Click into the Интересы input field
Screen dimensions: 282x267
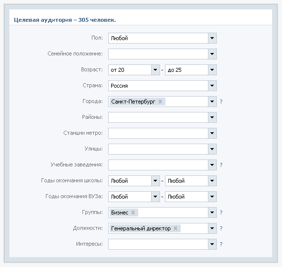pos(158,244)
